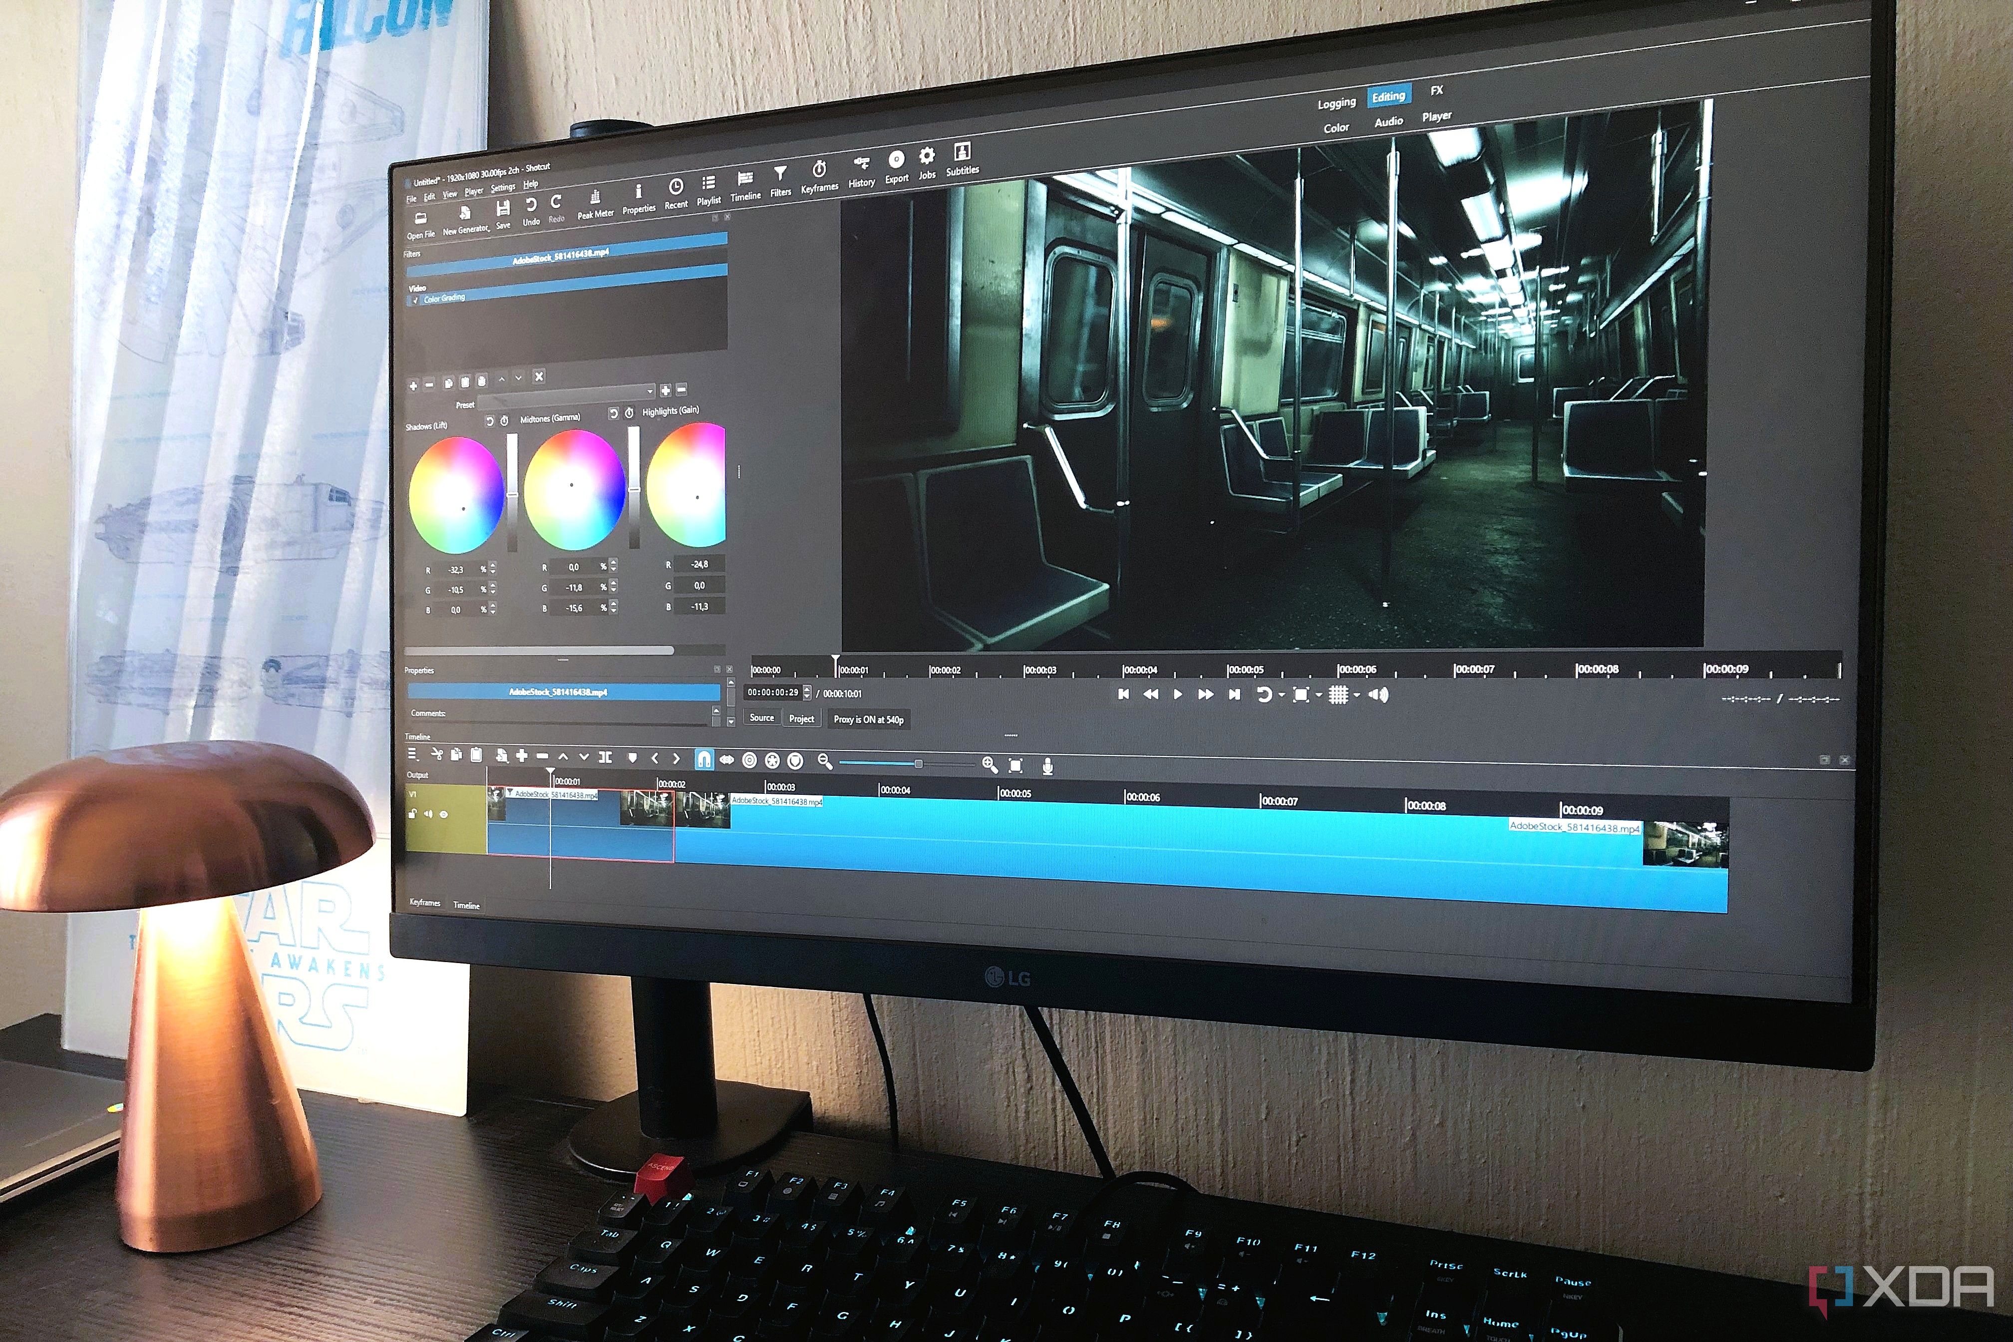Open the timeline hamburger menu
Viewport: 2013px width, 1342px height.
point(412,753)
